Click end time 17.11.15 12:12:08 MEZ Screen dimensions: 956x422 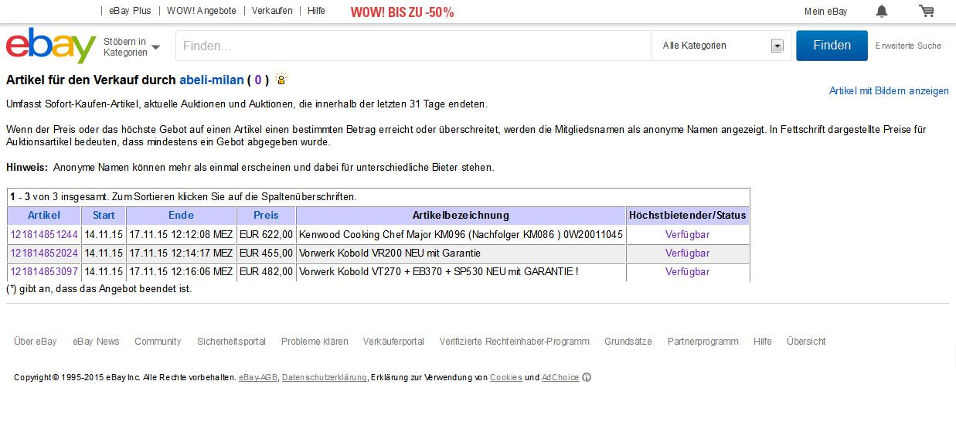click(x=181, y=234)
